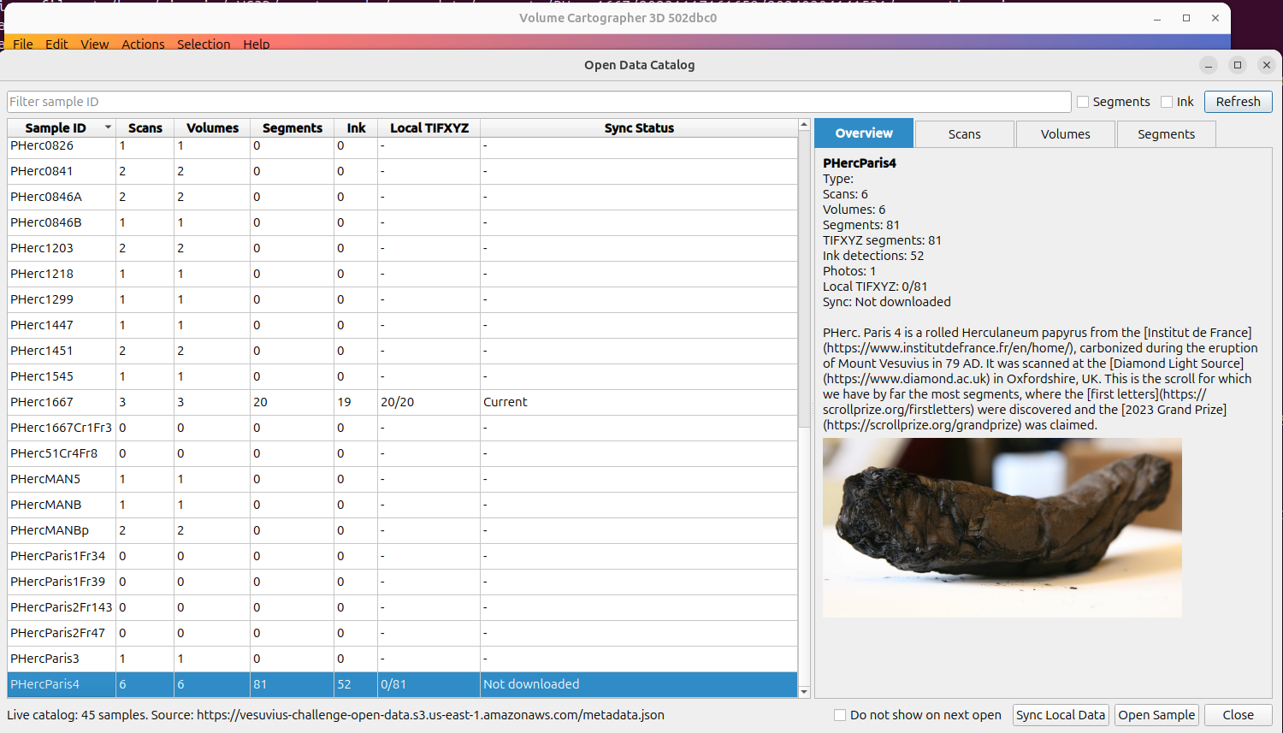
Task: Select the PHerc1218 row
Action: pos(403,274)
